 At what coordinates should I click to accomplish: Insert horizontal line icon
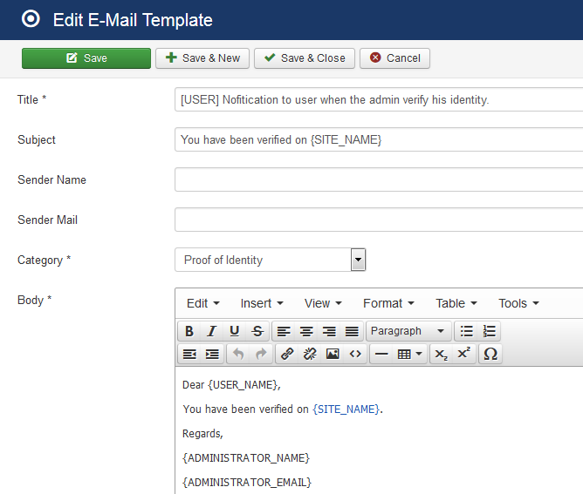[x=381, y=354]
